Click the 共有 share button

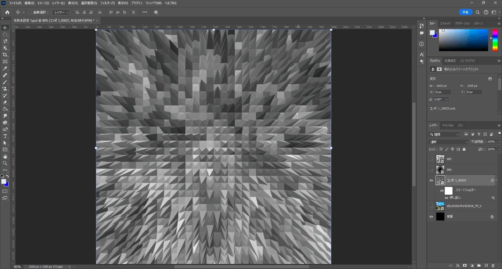(x=465, y=12)
